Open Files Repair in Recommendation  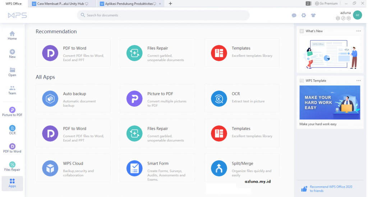[x=157, y=53]
